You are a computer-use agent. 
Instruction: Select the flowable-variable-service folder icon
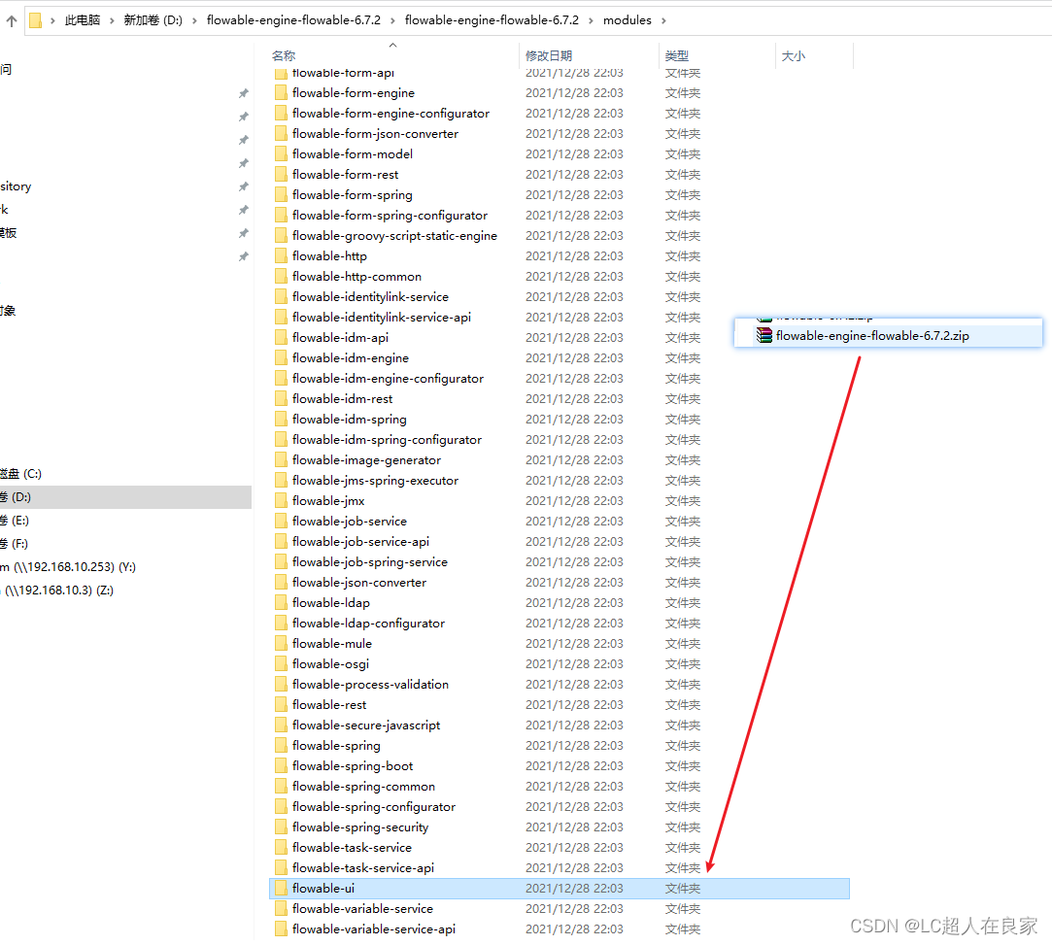coord(281,909)
